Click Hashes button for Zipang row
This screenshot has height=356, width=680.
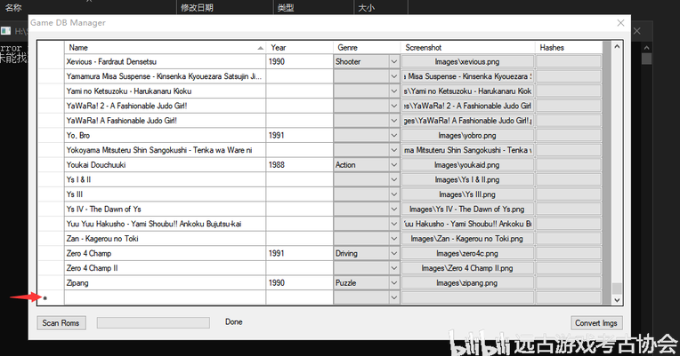pos(569,283)
